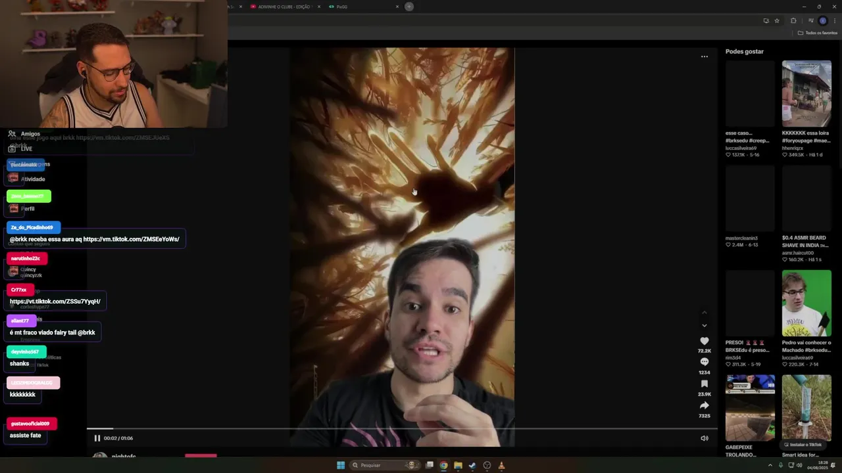Open Chrome profile avatar
842x473 pixels.
[x=822, y=20]
